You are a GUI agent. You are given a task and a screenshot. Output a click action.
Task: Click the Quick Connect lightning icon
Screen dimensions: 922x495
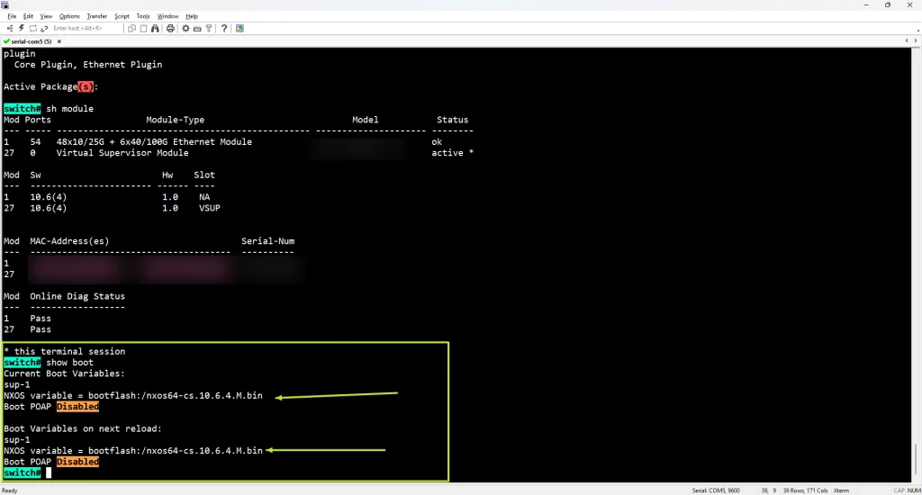(x=22, y=28)
